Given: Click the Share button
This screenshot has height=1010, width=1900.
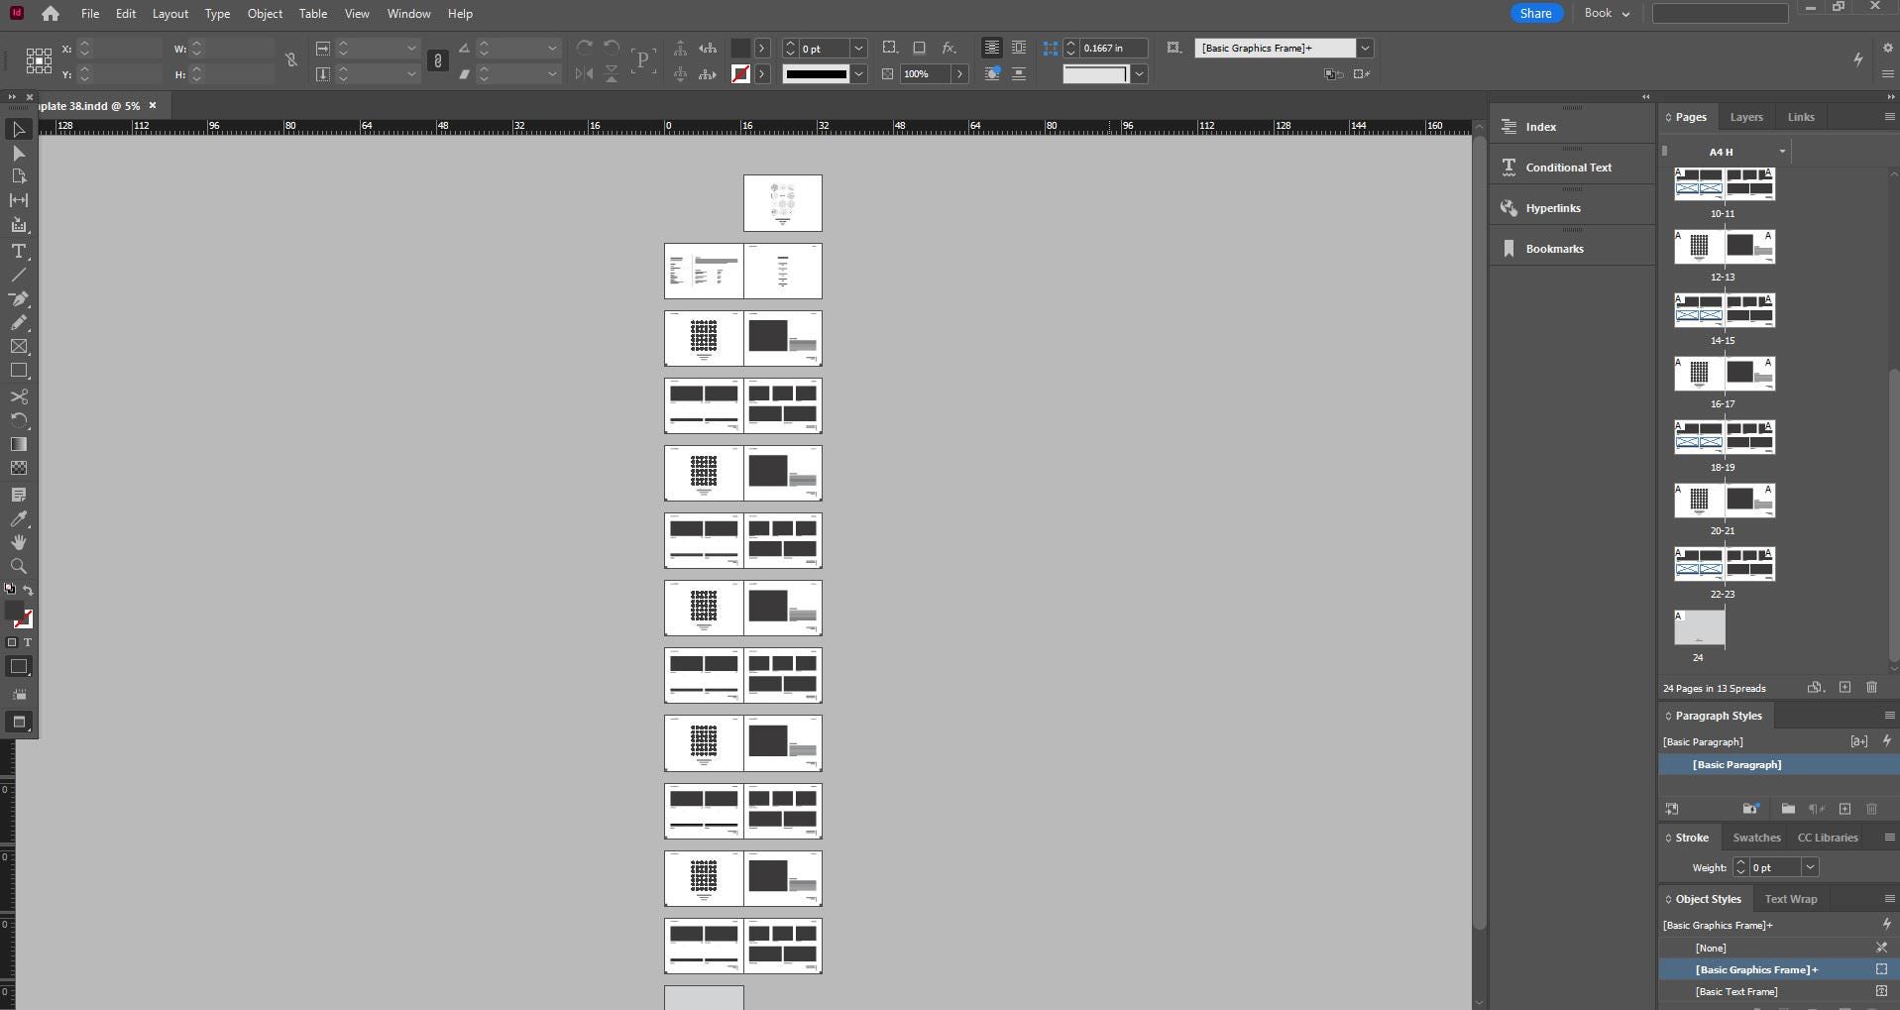Looking at the screenshot, I should [x=1535, y=14].
